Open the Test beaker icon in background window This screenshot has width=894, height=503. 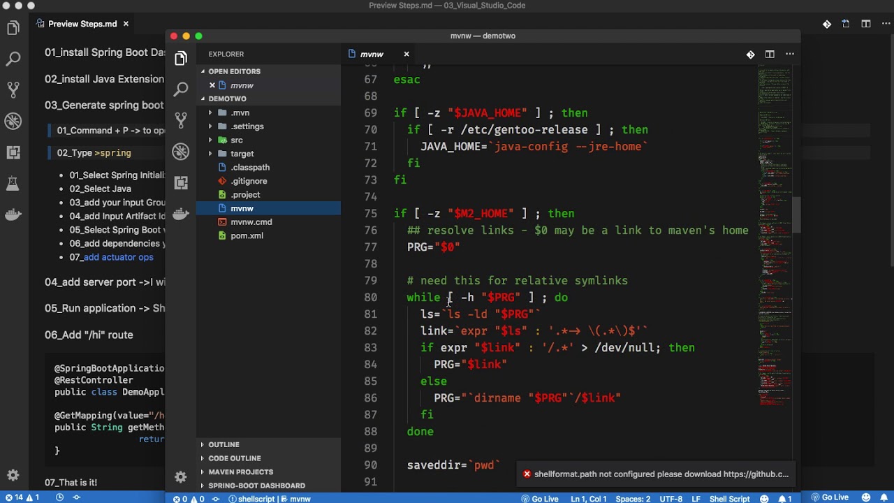pyautogui.click(x=13, y=184)
